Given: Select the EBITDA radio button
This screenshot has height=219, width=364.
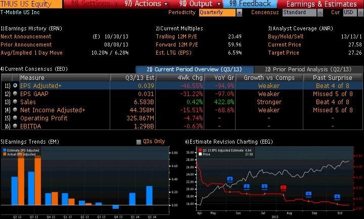Looking at the screenshot, I should [x=15, y=126].
